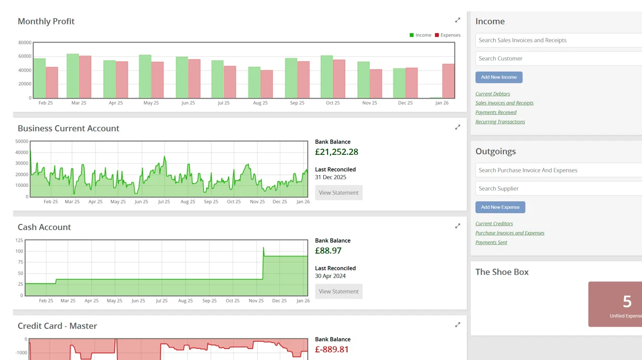Image resolution: width=642 pixels, height=360 pixels.
Task: Open Recurring Transactions link
Action: pyautogui.click(x=500, y=122)
